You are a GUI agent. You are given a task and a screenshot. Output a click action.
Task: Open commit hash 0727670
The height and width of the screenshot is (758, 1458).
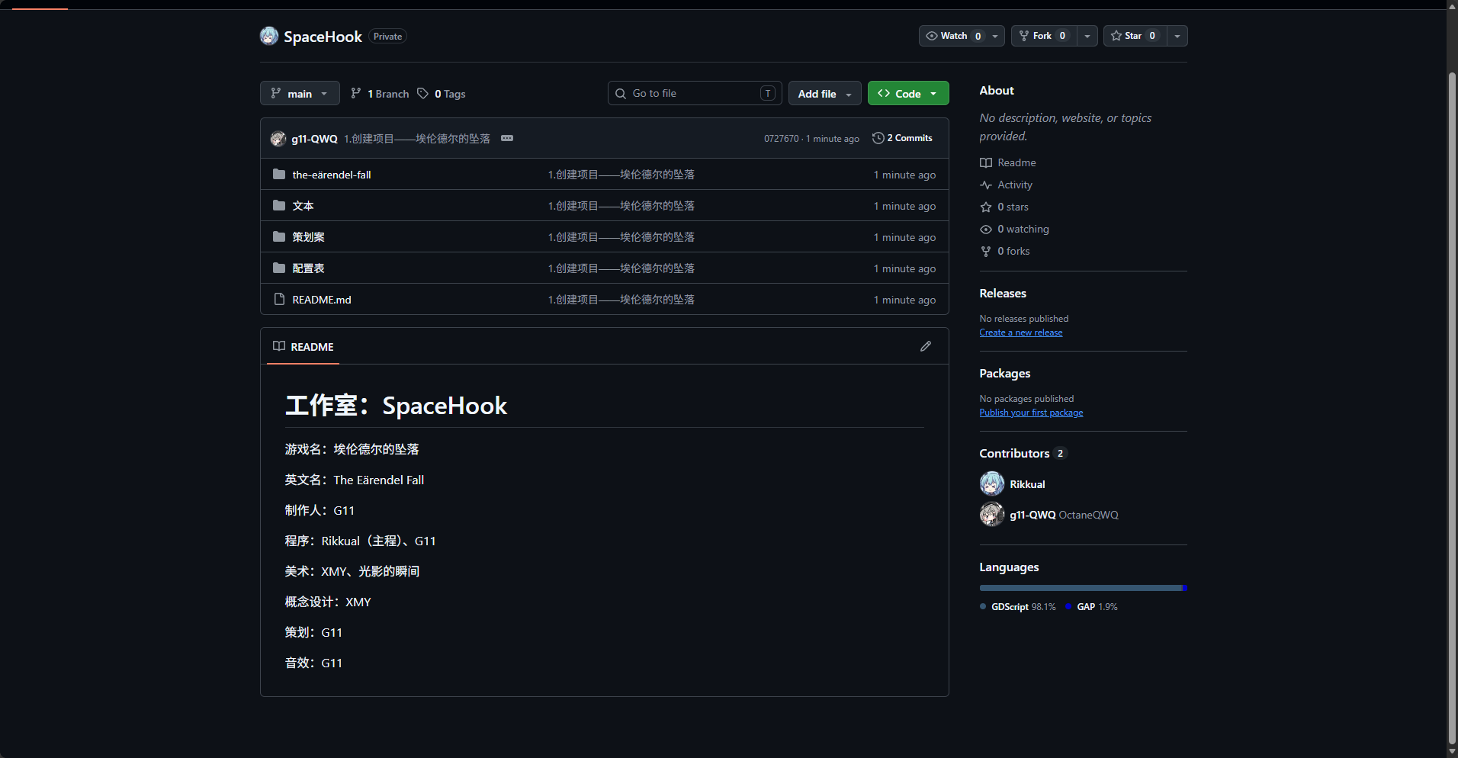point(782,139)
